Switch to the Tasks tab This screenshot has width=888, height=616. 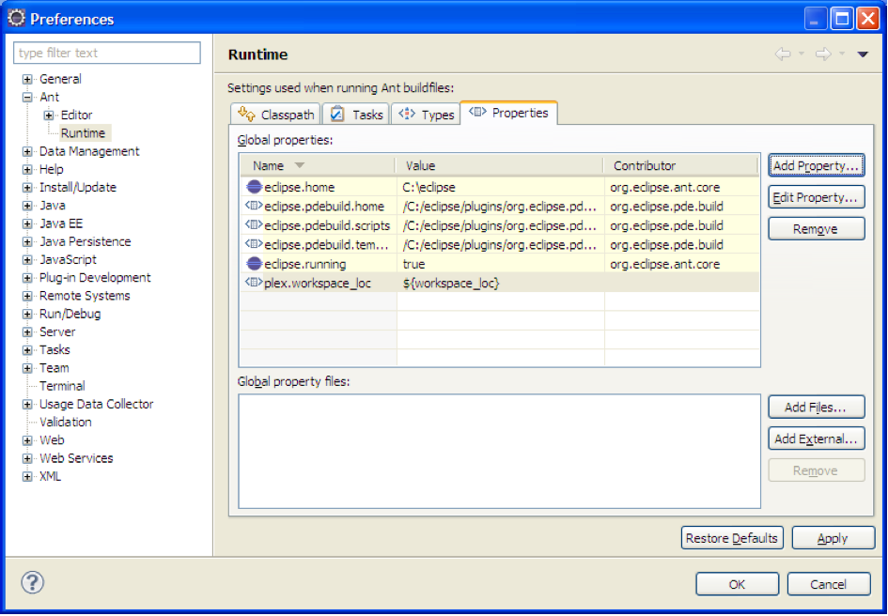tap(356, 114)
